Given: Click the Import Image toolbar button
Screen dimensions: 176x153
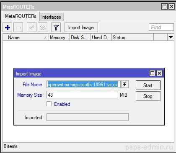Looking at the screenshot, I should point(81,28).
